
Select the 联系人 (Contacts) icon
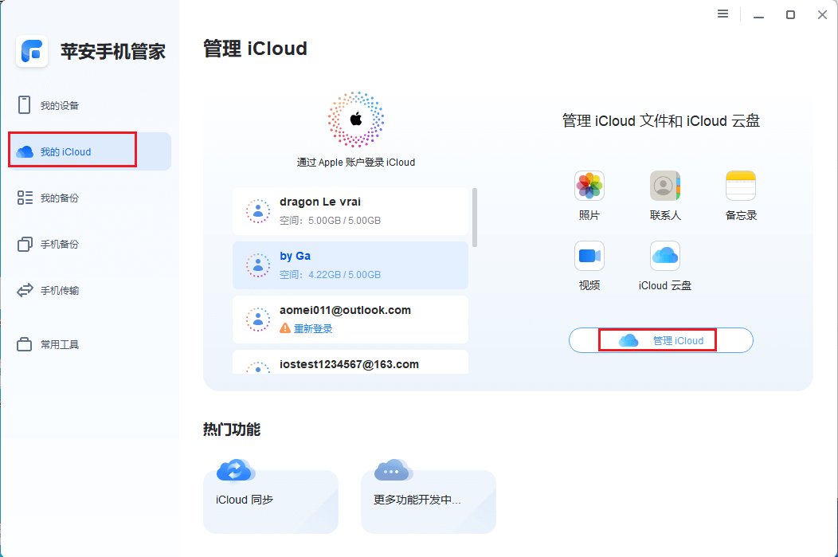coord(664,185)
